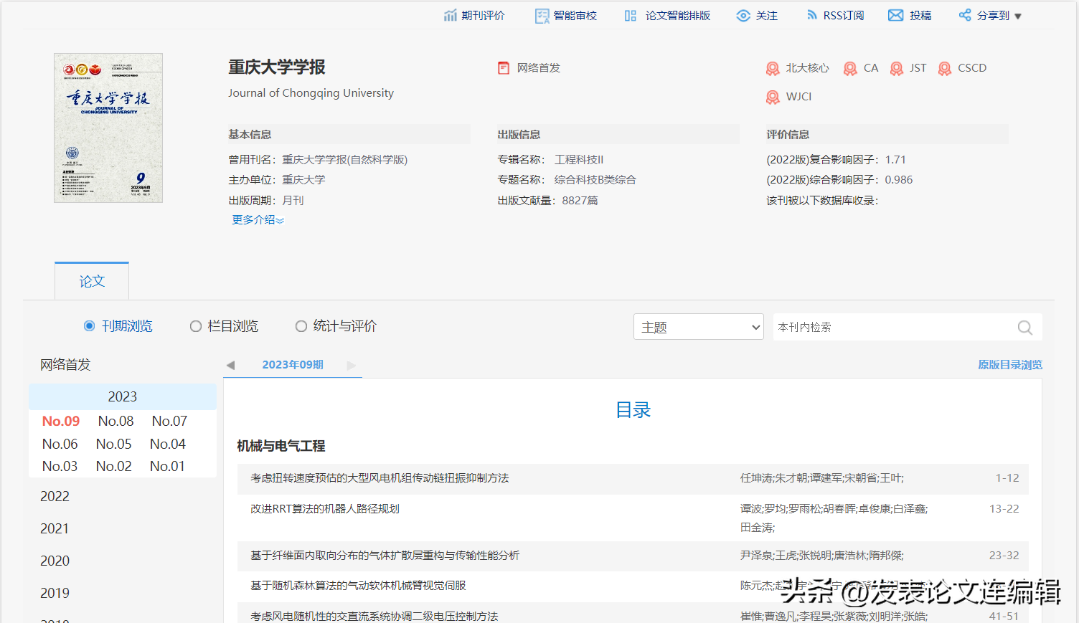The height and width of the screenshot is (623, 1079).
Task: Select issue No.04
Action: click(168, 444)
